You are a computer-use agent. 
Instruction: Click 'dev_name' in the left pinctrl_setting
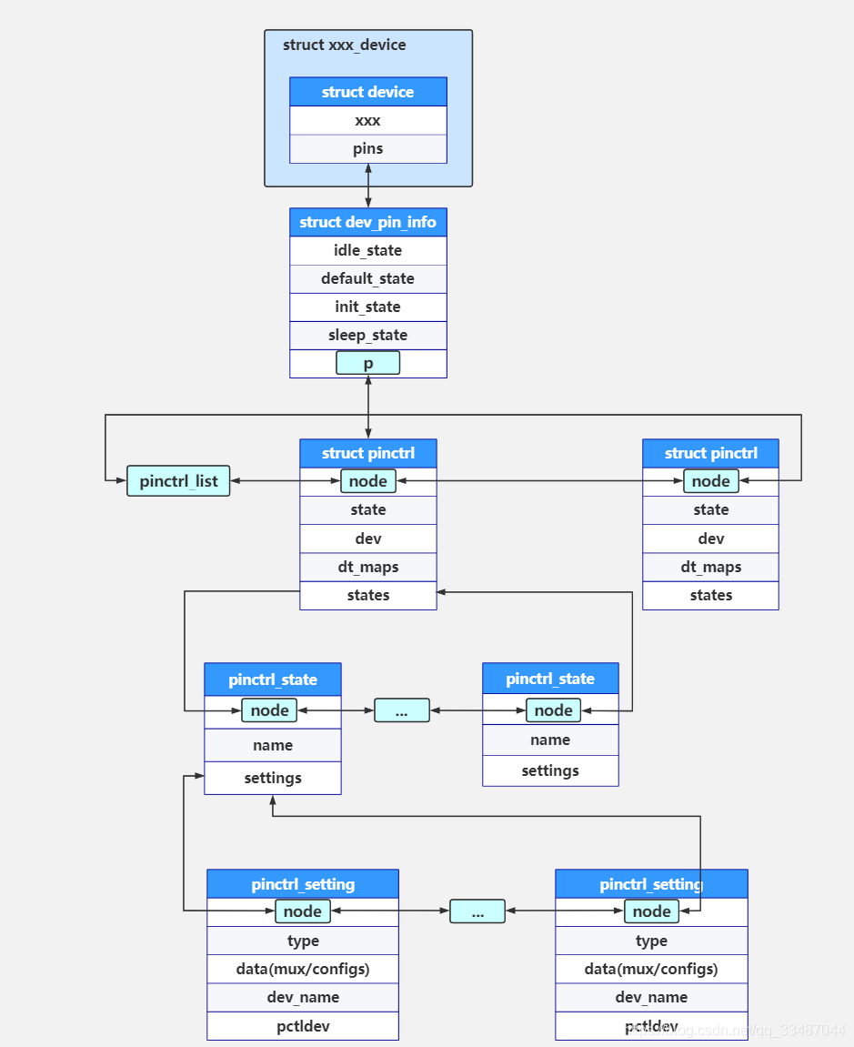coord(303,998)
